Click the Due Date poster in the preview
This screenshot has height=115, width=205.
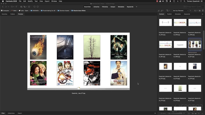coord(119,73)
